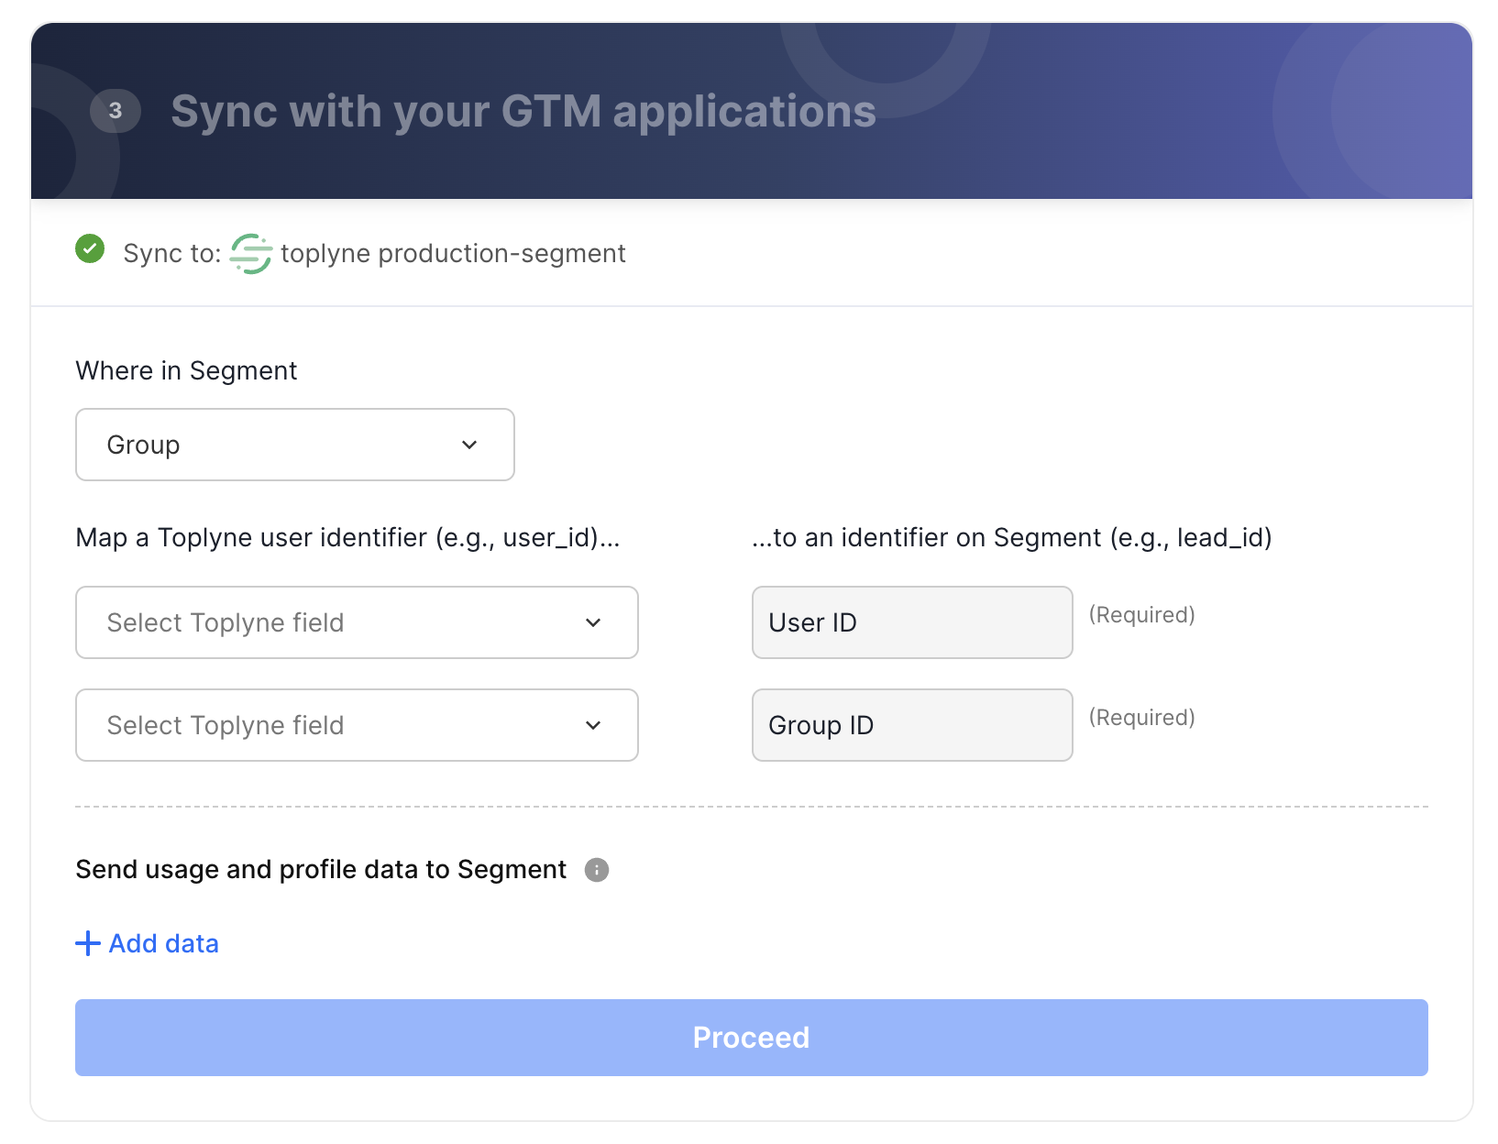Screen dimensions: 1498x1144
Task: Click the Proceed button
Action: point(752,1038)
